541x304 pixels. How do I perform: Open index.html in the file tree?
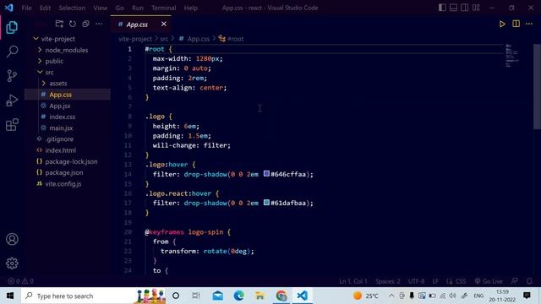60,150
